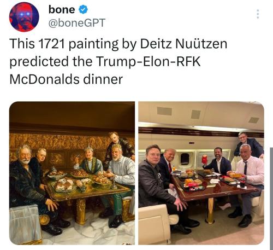Click the crowned figure in painting center
The height and width of the screenshot is (250, 273).
click(89, 160)
